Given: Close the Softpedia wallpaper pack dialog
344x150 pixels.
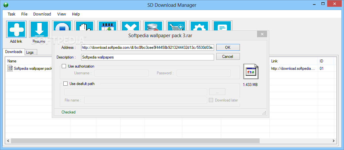Looking at the screenshot, I should pos(262,34).
